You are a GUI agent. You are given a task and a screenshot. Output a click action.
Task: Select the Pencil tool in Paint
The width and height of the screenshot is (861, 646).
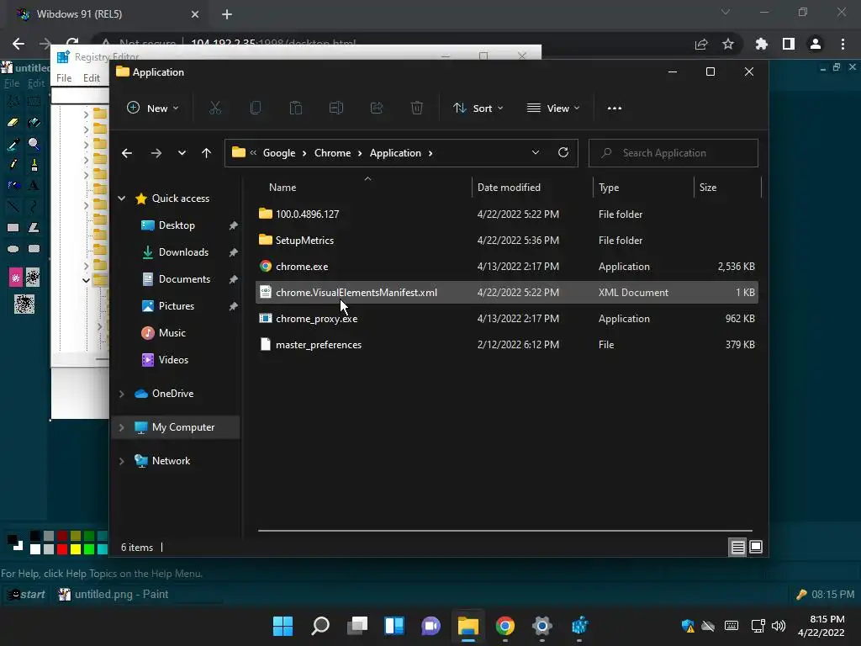(x=13, y=164)
